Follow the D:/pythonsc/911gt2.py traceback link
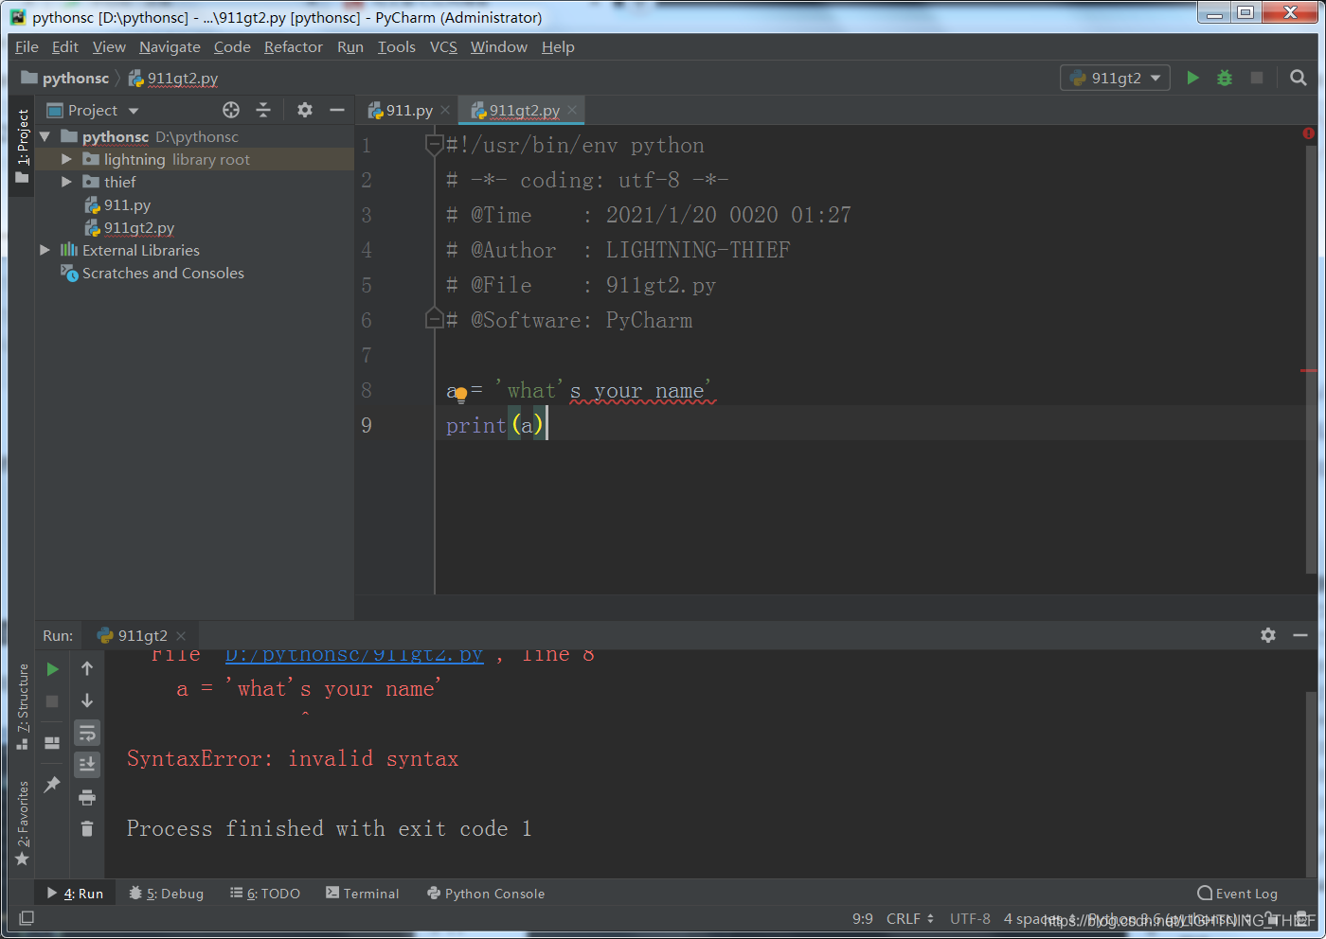 tap(354, 656)
